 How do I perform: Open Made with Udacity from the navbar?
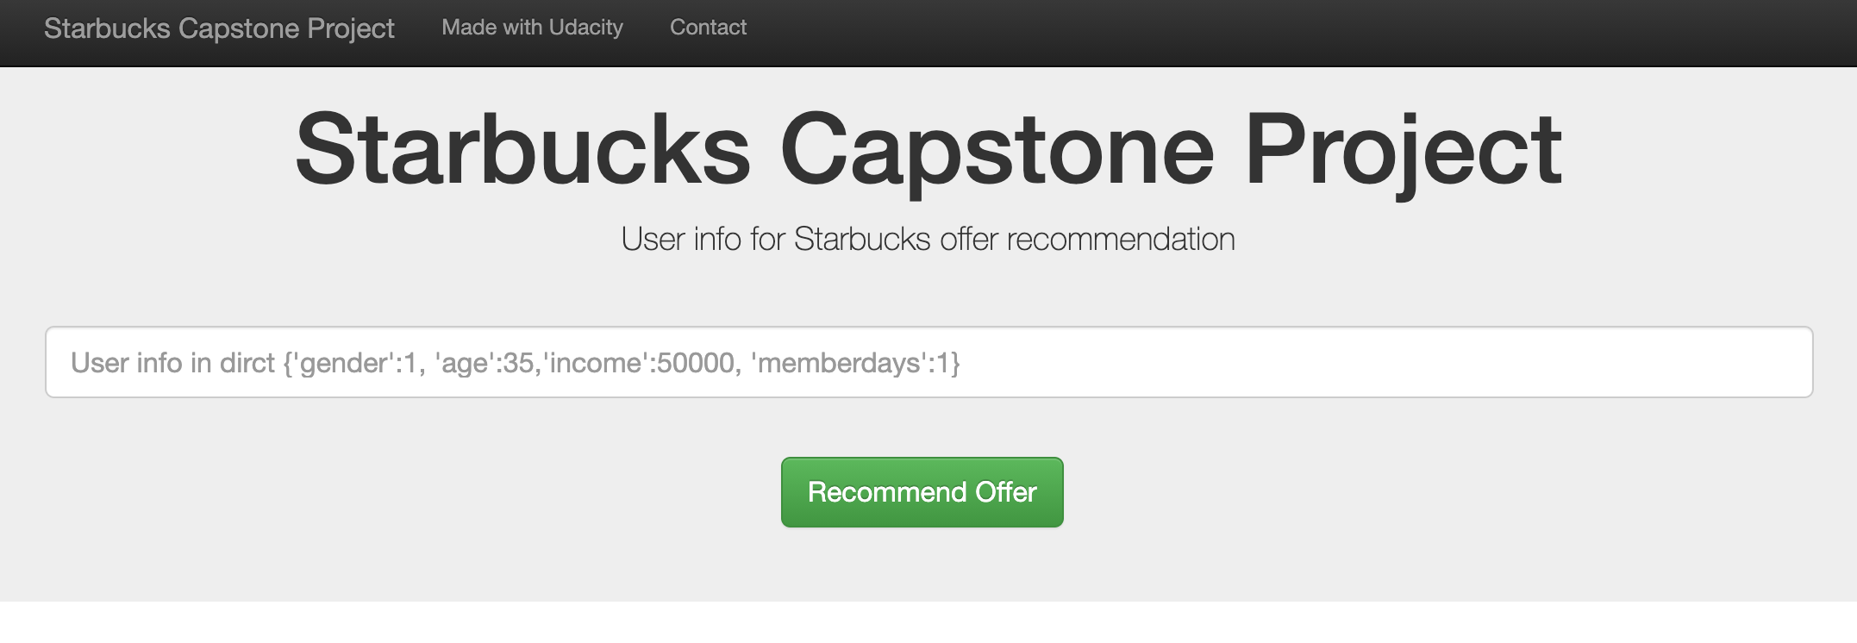click(531, 27)
